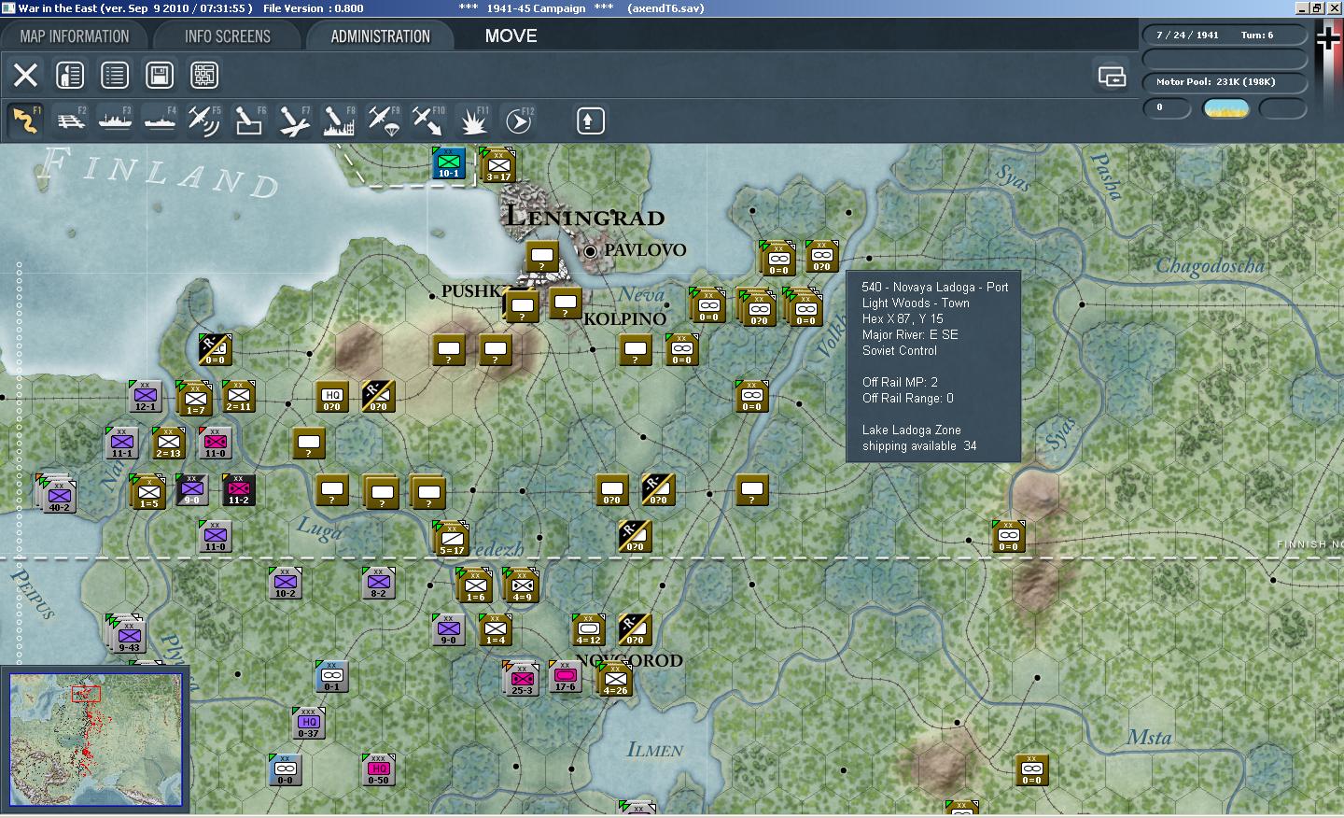Select the unit counter labeled 4=26
Image resolution: width=1344 pixels, height=818 pixels.
[x=614, y=679]
